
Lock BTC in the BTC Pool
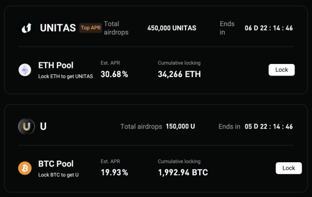[x=289, y=168]
